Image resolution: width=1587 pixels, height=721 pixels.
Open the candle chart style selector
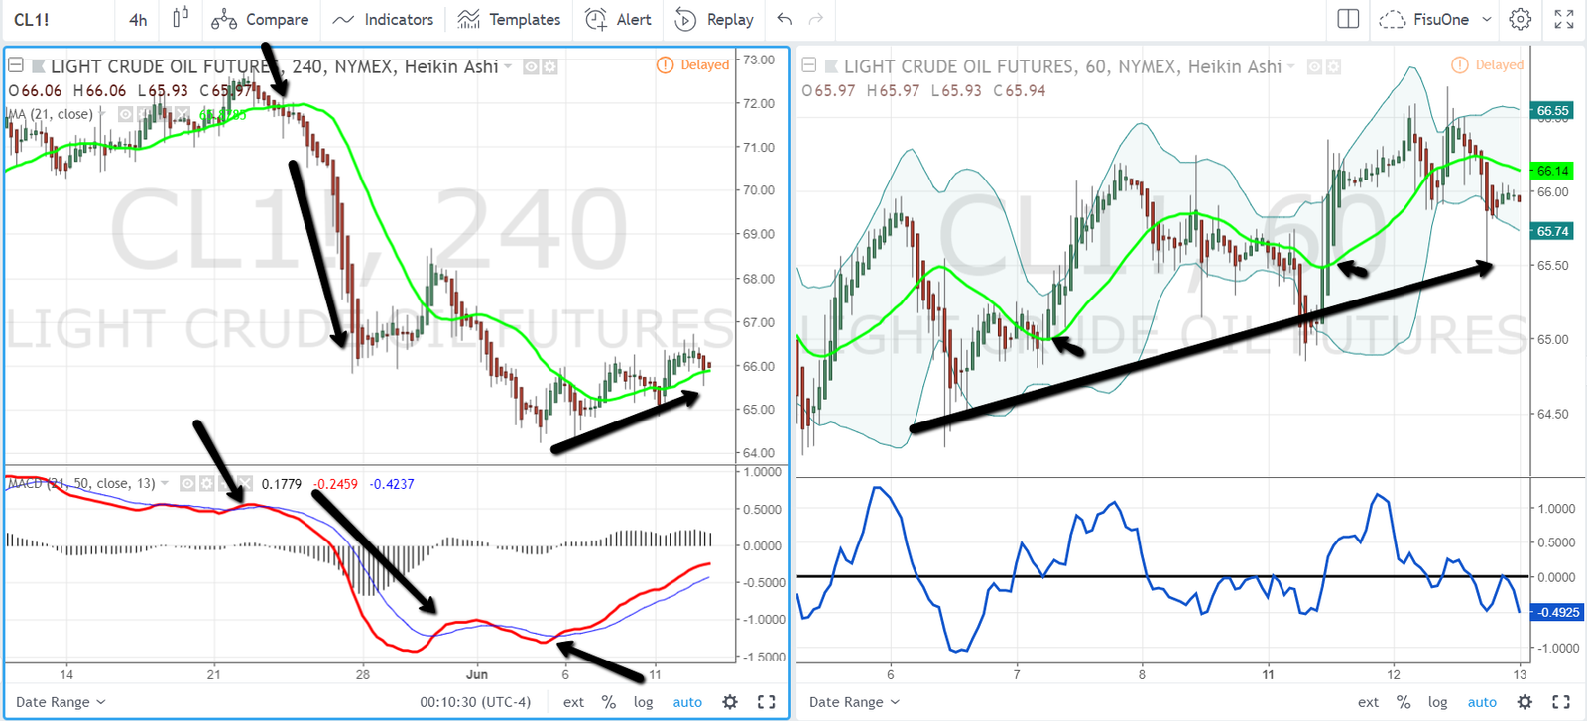point(181,19)
